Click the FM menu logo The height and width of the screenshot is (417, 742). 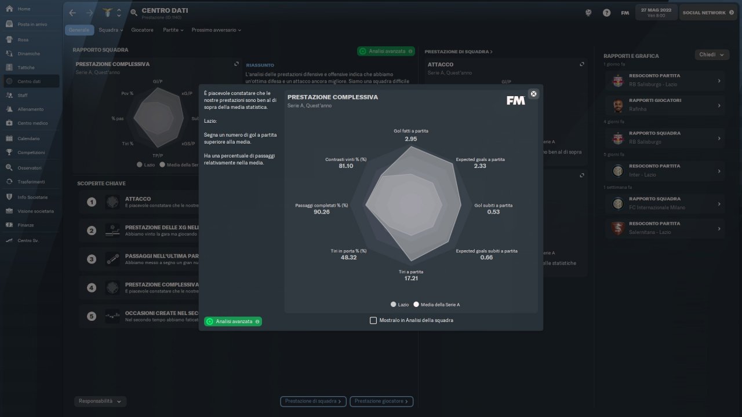[x=625, y=13]
